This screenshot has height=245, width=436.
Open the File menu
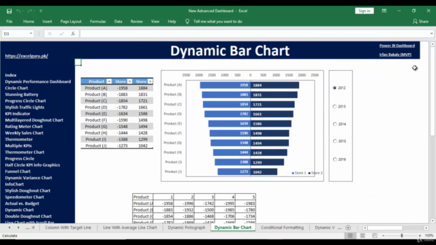9,21
